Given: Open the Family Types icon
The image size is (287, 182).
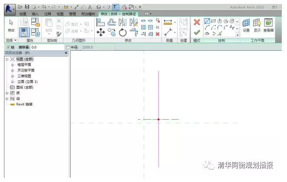Looking at the screenshot, I should (x=35, y=32).
